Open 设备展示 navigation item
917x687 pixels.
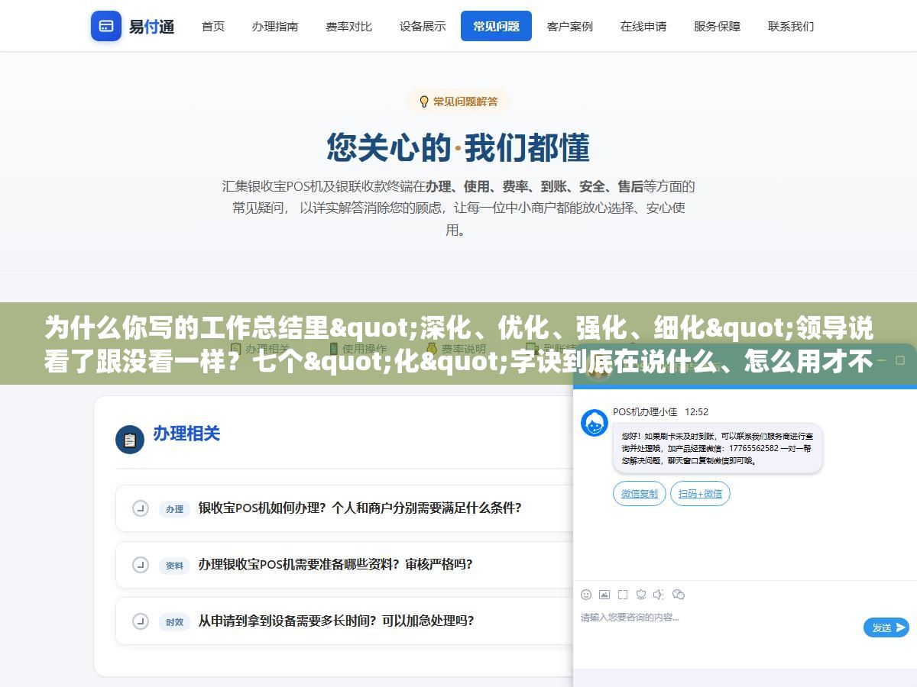pyautogui.click(x=423, y=26)
